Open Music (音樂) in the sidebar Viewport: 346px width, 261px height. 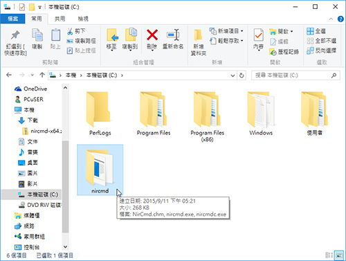[28, 152]
